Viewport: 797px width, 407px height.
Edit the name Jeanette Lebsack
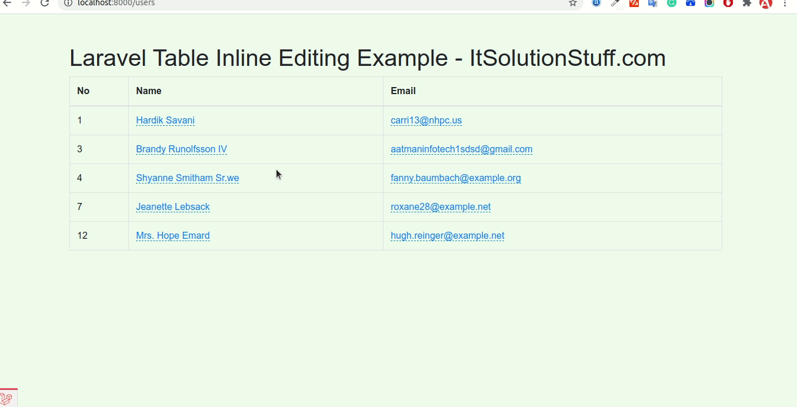[x=173, y=206]
